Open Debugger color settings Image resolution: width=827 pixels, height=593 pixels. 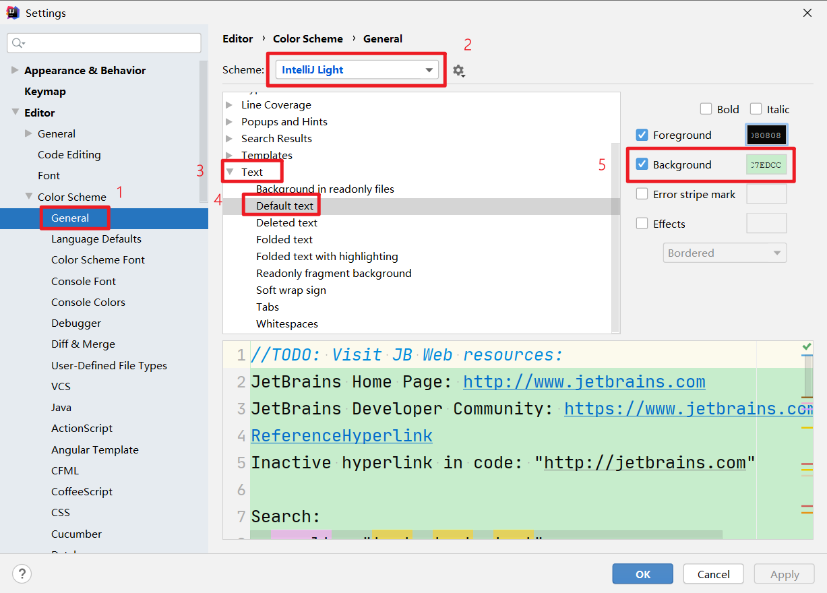click(76, 323)
